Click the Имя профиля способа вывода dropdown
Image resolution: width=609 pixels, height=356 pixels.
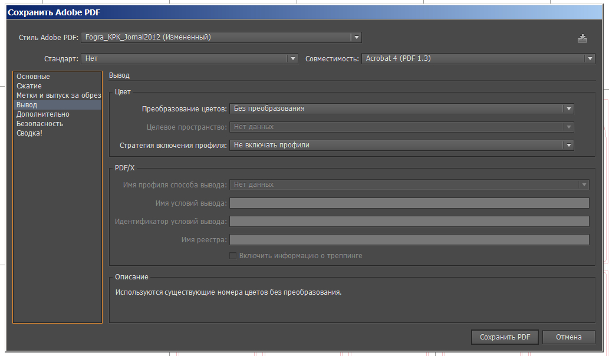coord(409,185)
